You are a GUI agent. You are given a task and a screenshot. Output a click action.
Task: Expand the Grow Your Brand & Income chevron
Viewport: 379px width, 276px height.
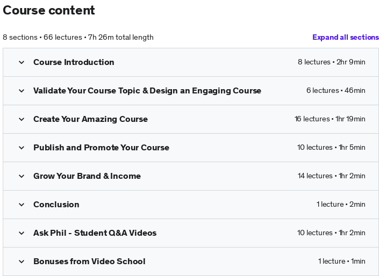(22, 176)
